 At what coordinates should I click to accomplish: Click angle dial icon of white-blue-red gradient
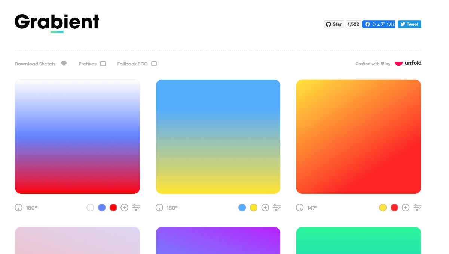(19, 208)
